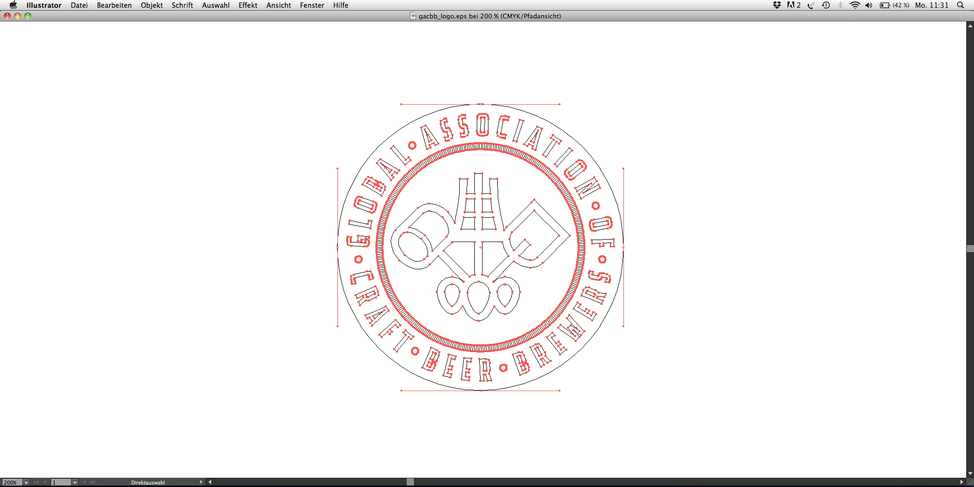
Task: Open the zoom level dropdown arrow
Action: tap(26, 482)
